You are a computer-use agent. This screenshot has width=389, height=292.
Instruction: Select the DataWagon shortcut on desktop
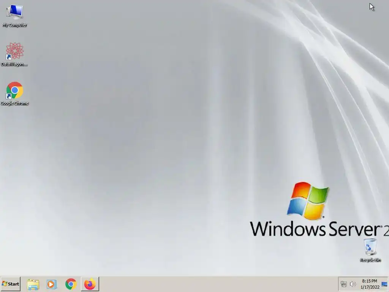pos(14,54)
